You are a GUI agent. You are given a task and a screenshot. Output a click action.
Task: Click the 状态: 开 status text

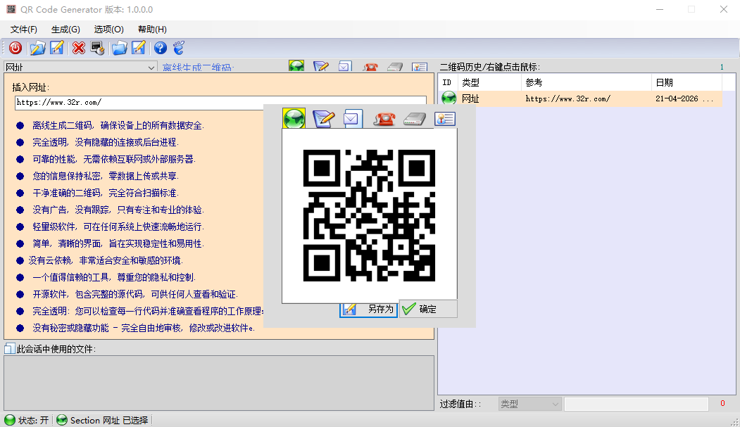click(x=33, y=420)
